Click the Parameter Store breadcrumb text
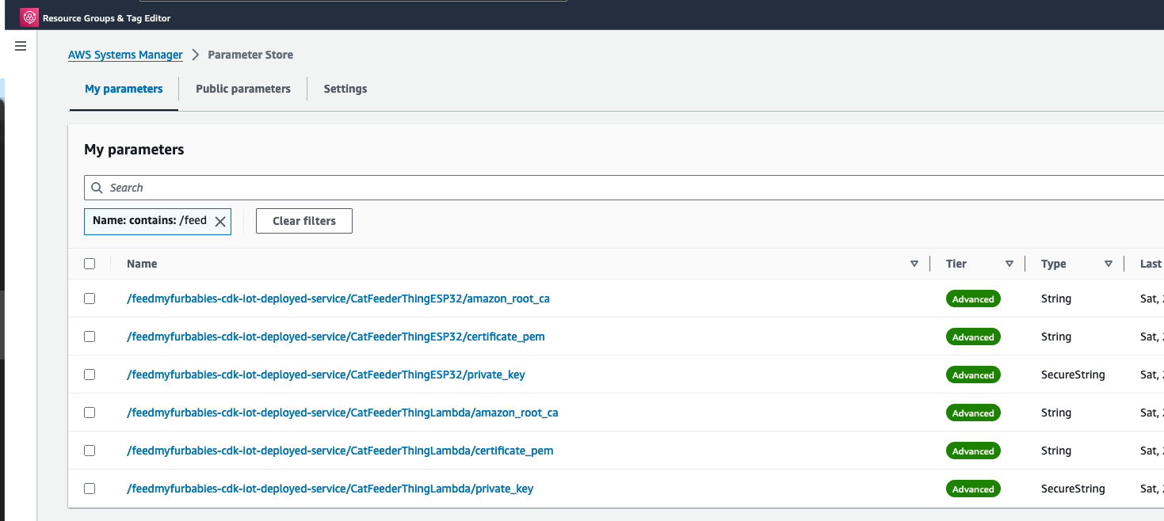This screenshot has width=1164, height=521. coord(250,55)
